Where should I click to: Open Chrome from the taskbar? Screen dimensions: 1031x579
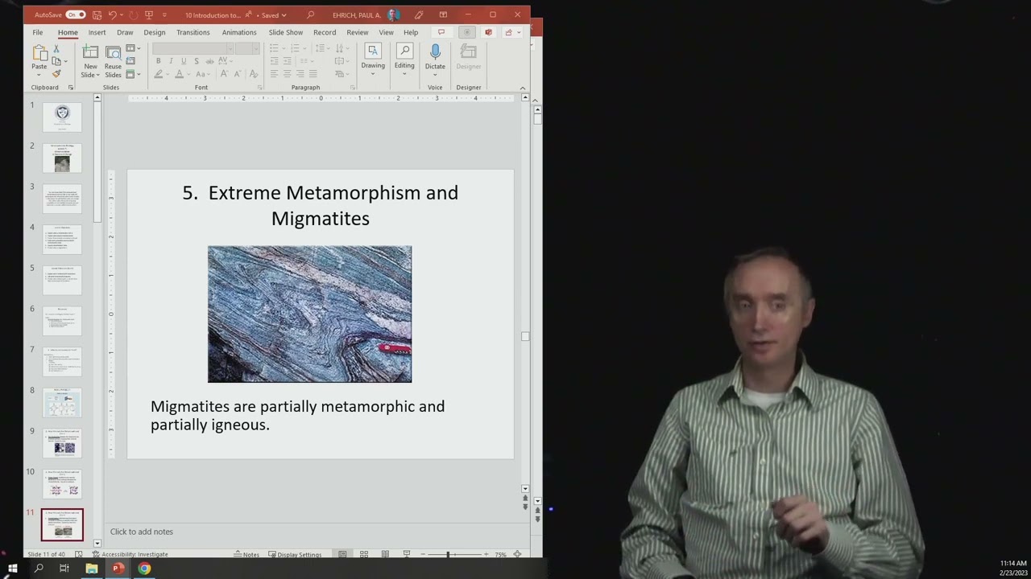coord(144,569)
